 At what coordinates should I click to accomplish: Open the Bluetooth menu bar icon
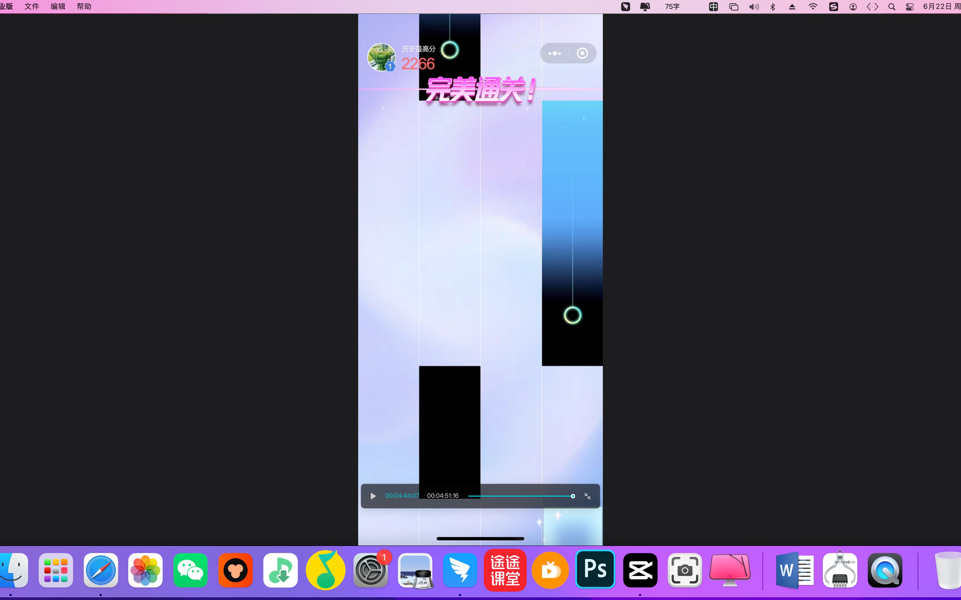(773, 7)
